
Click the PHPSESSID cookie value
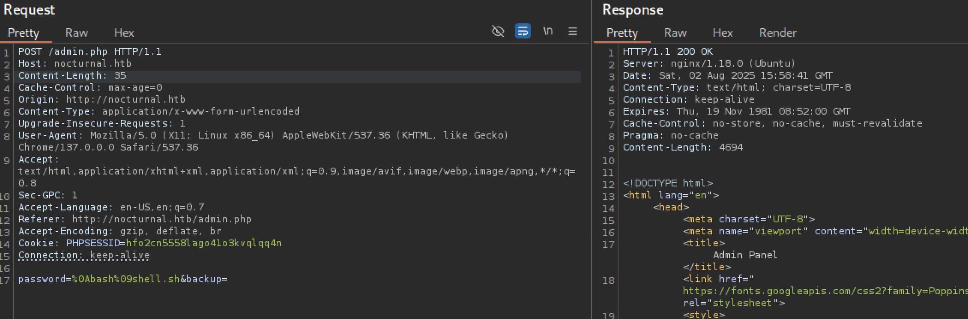(203, 243)
